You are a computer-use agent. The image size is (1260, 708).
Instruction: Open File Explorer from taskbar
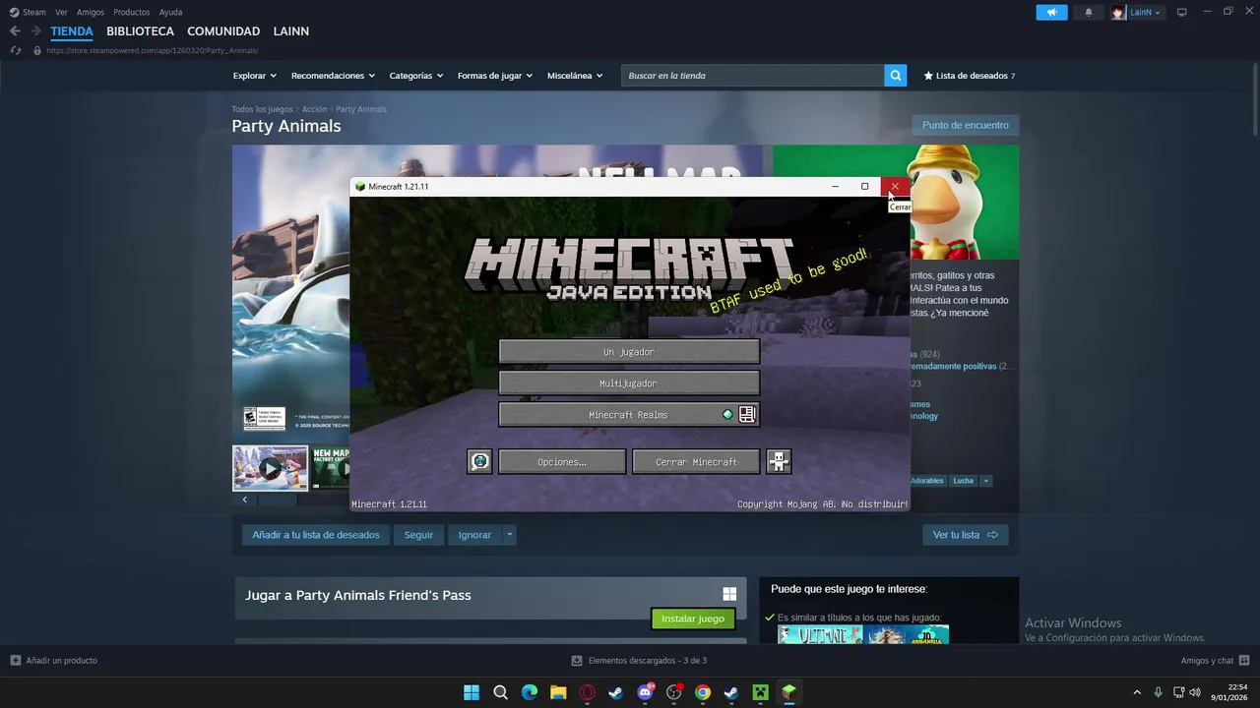pyautogui.click(x=558, y=692)
